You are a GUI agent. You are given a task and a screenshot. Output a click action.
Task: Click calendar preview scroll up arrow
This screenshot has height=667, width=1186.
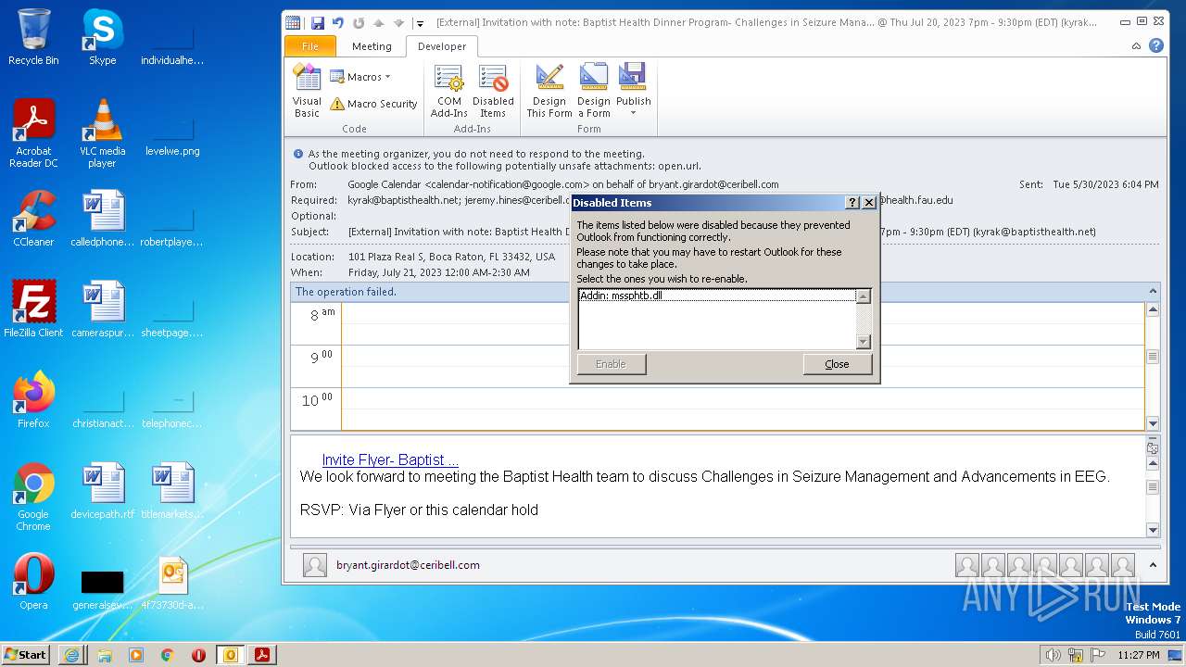1153,309
